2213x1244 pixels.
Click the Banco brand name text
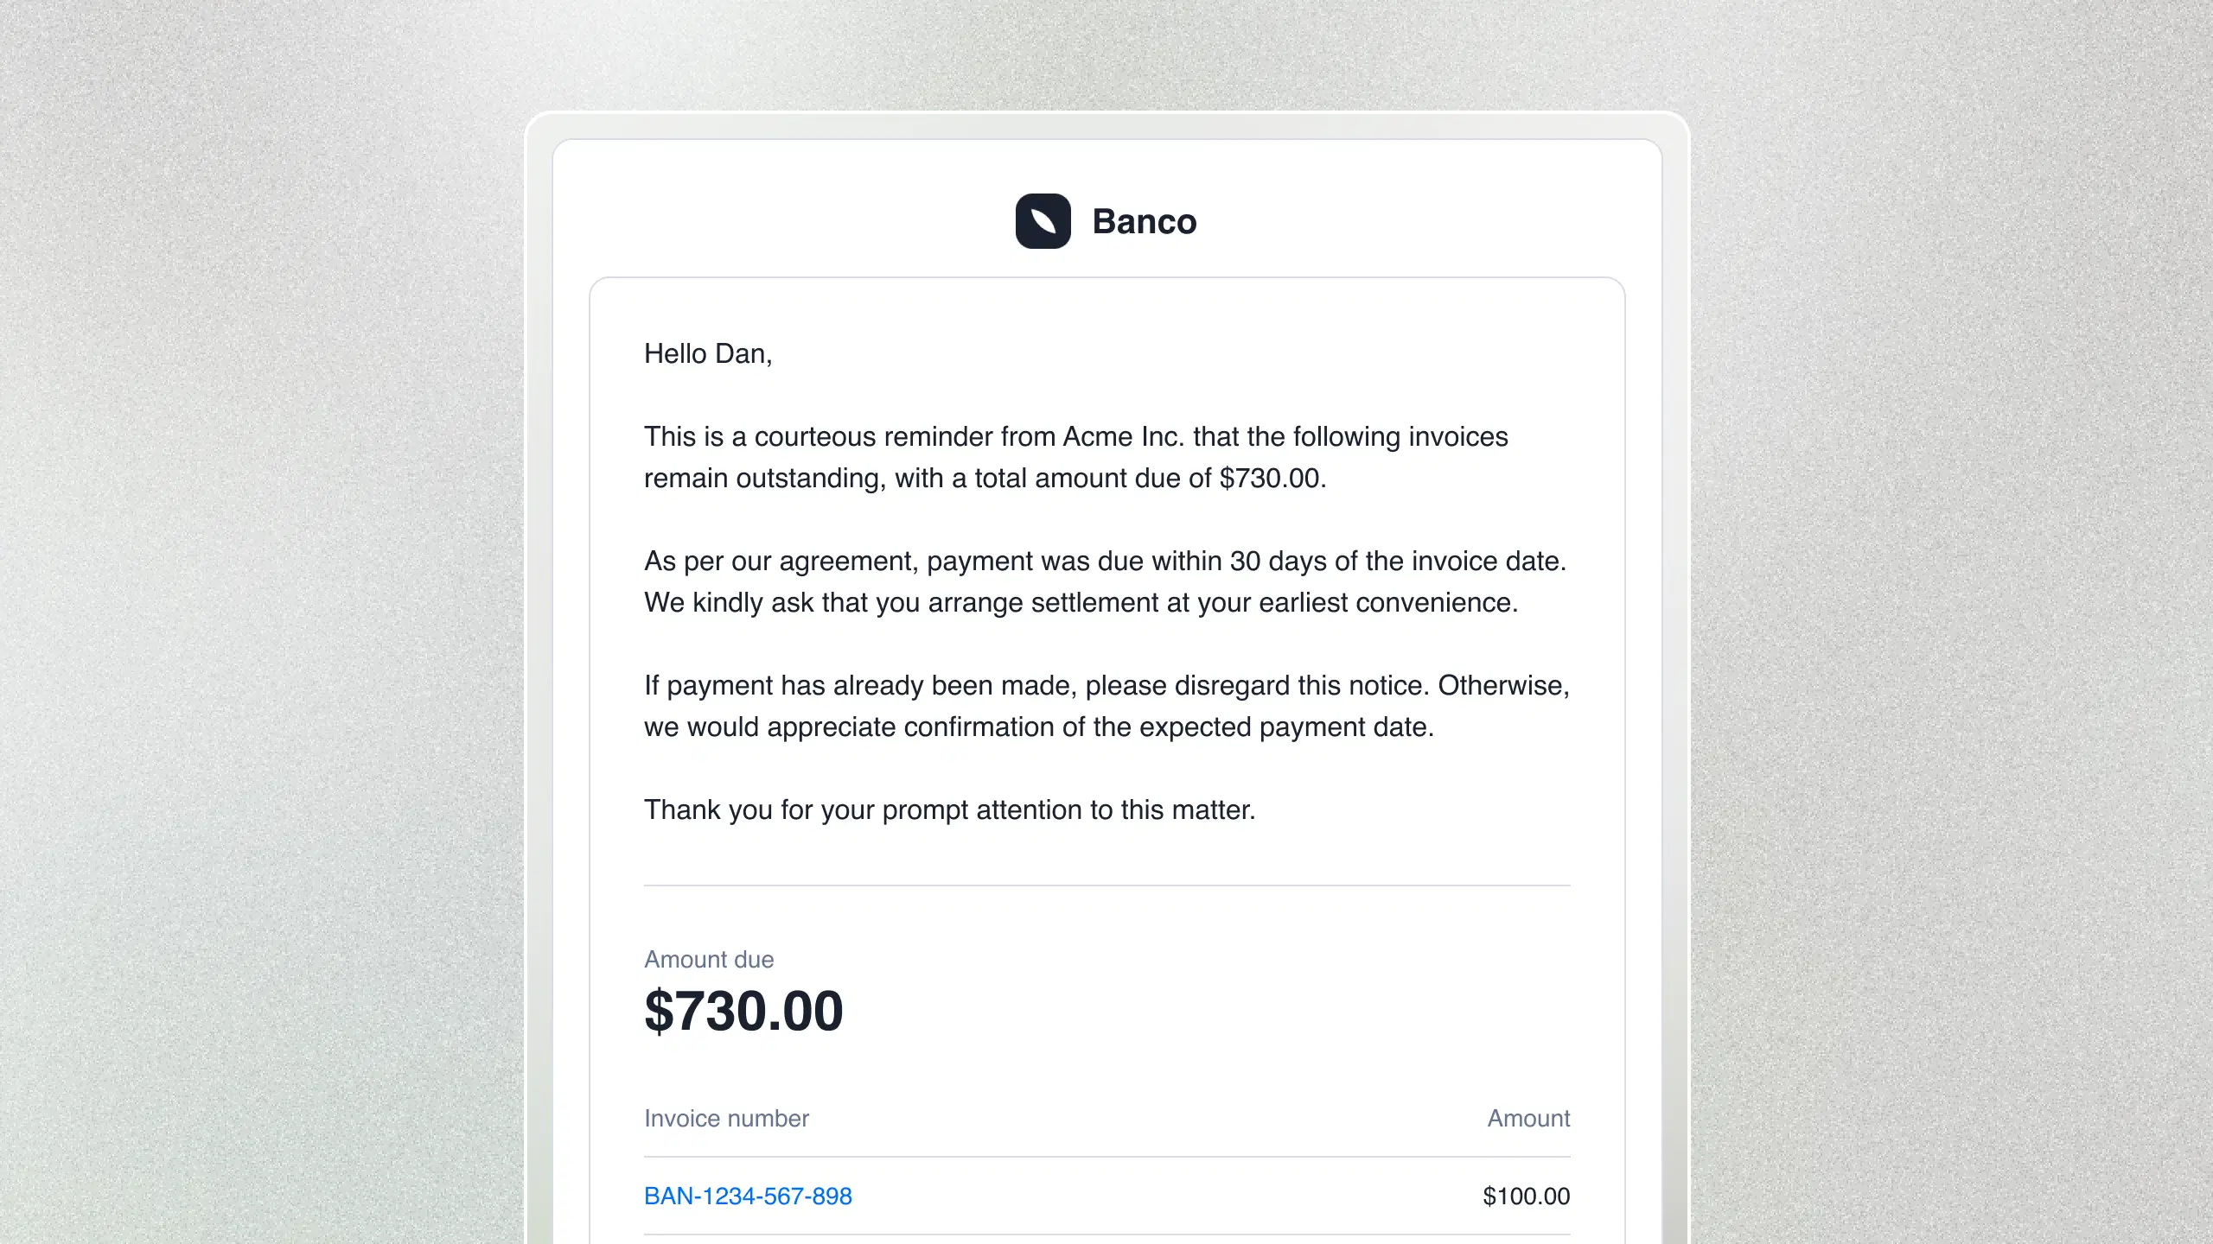pyautogui.click(x=1144, y=222)
